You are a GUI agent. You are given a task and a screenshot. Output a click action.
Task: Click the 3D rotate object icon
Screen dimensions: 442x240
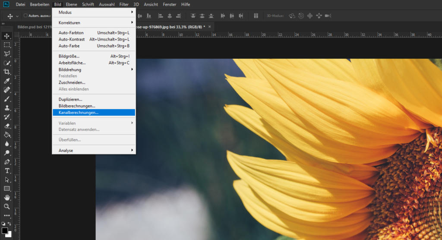[x=292, y=16]
